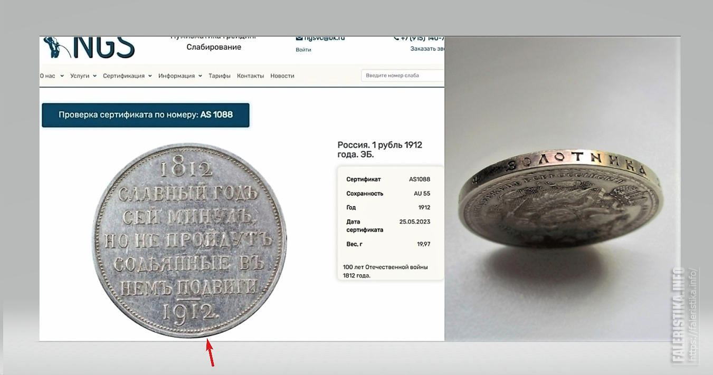Expand the 'Услуги' menu chevron
This screenshot has width=713, height=375.
coord(95,76)
